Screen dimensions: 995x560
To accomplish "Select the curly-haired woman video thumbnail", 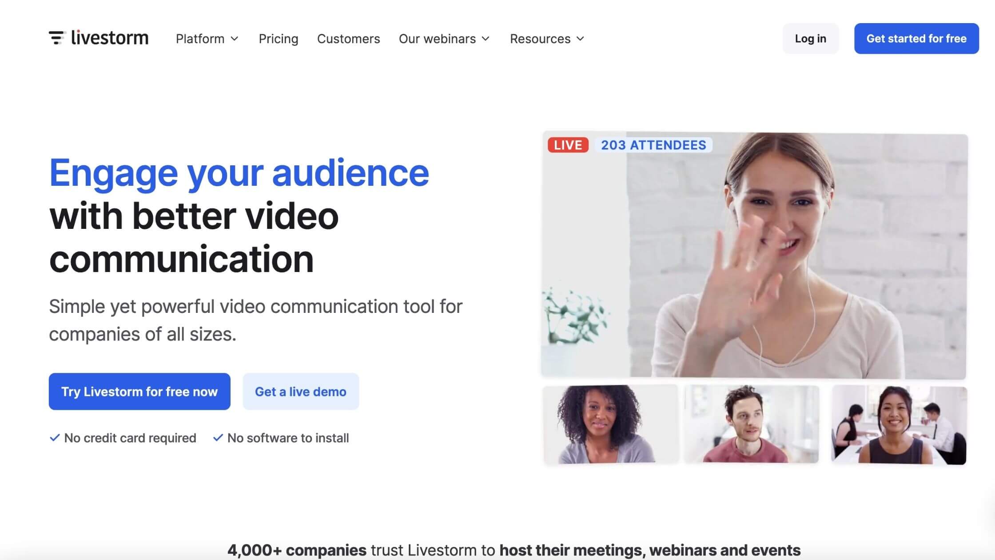I will 611,424.
